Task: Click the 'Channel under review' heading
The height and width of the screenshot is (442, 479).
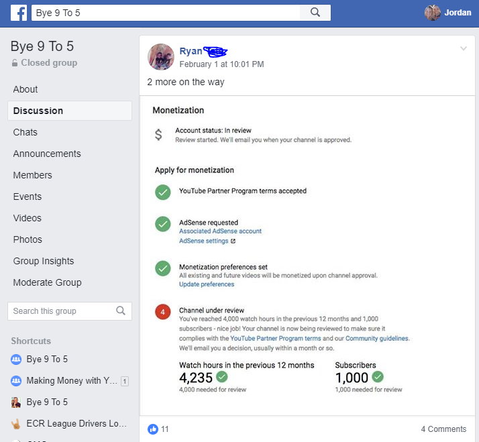Action: [211, 311]
